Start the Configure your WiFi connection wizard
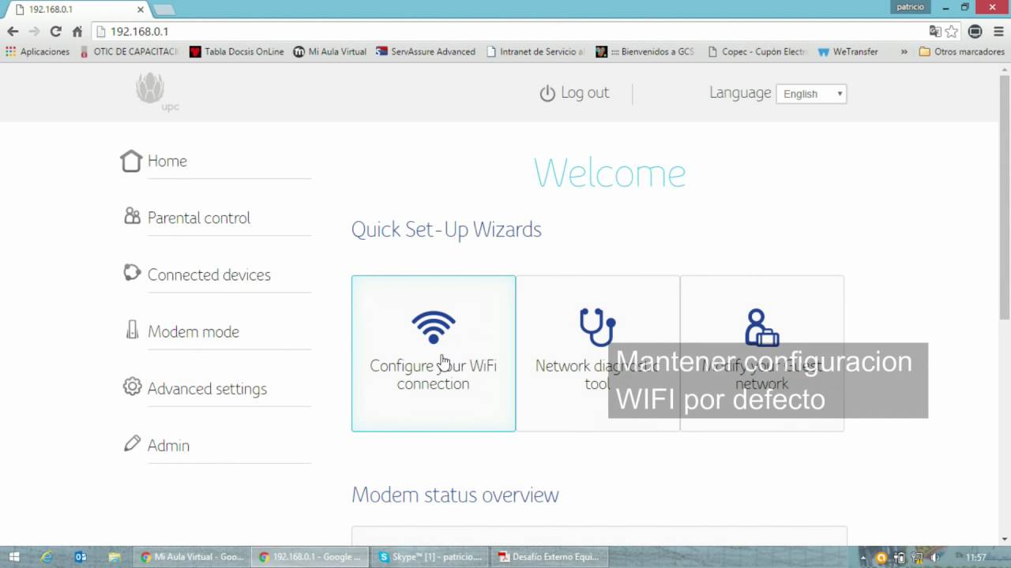The width and height of the screenshot is (1011, 568). point(434,353)
